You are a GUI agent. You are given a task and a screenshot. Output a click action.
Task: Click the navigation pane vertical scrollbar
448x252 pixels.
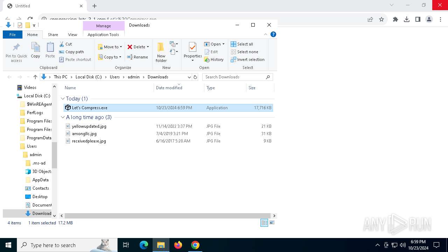54,155
